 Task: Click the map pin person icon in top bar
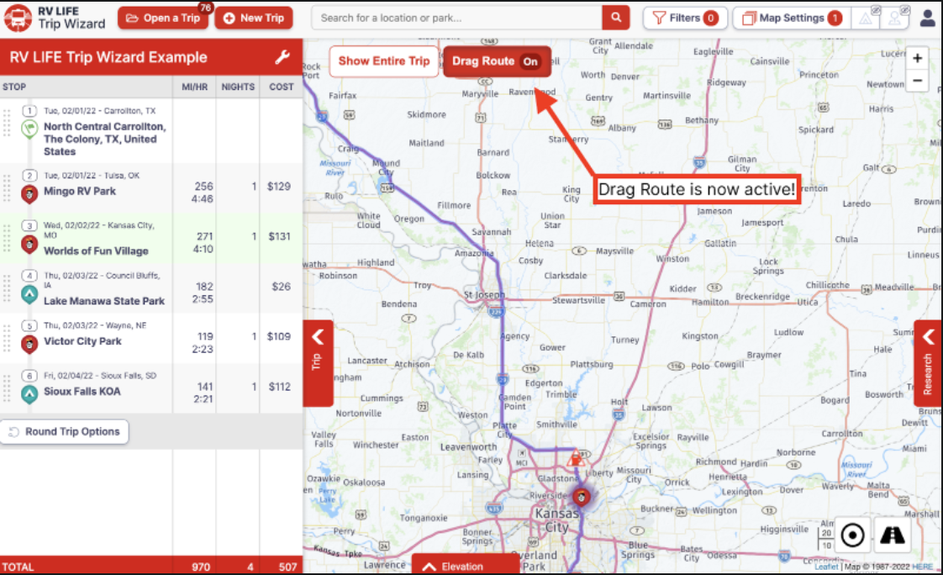pos(895,18)
